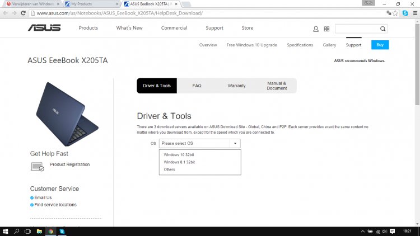Open the user account icon in header
This screenshot has width=420, height=236.
pyautogui.click(x=316, y=29)
